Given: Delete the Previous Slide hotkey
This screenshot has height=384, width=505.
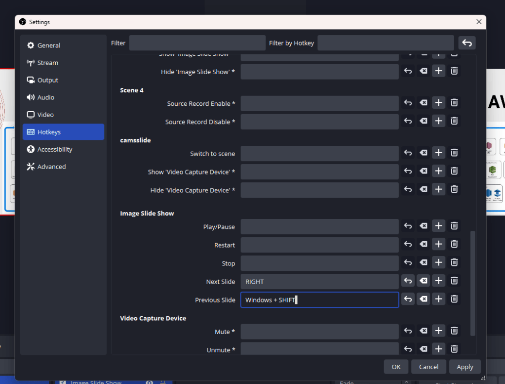Looking at the screenshot, I should pos(454,299).
